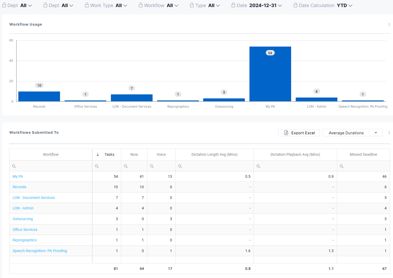Viewport: 393px width, 278px height.
Task: Open the My PA workflow link
Action: 18,176
